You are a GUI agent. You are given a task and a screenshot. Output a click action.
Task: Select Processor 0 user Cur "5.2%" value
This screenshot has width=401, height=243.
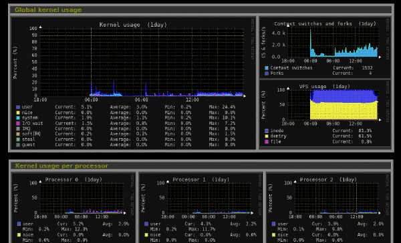point(78,224)
